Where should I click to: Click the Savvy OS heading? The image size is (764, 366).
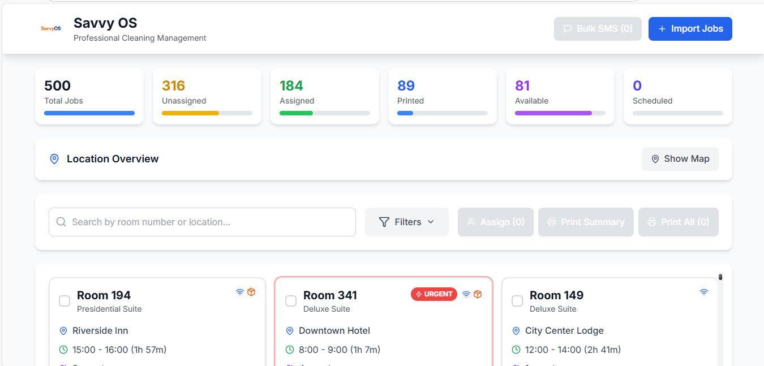point(105,23)
